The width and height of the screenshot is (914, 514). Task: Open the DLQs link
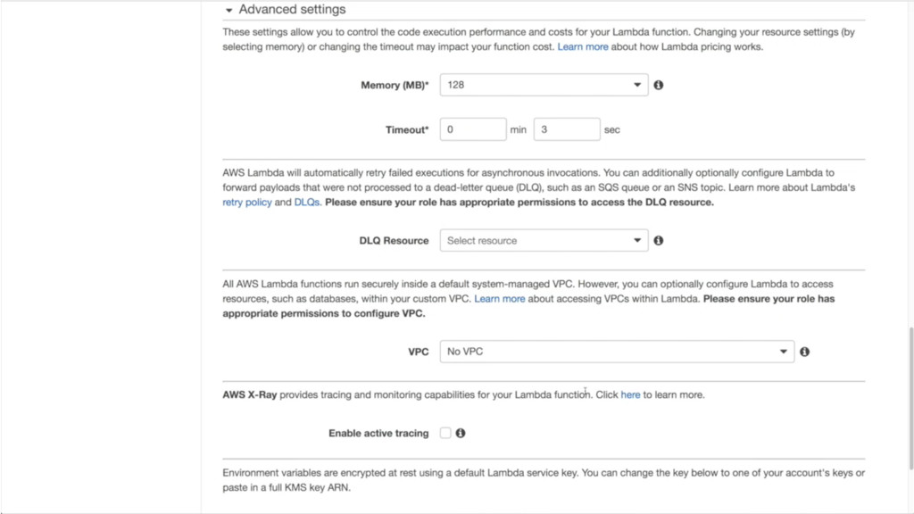point(306,203)
